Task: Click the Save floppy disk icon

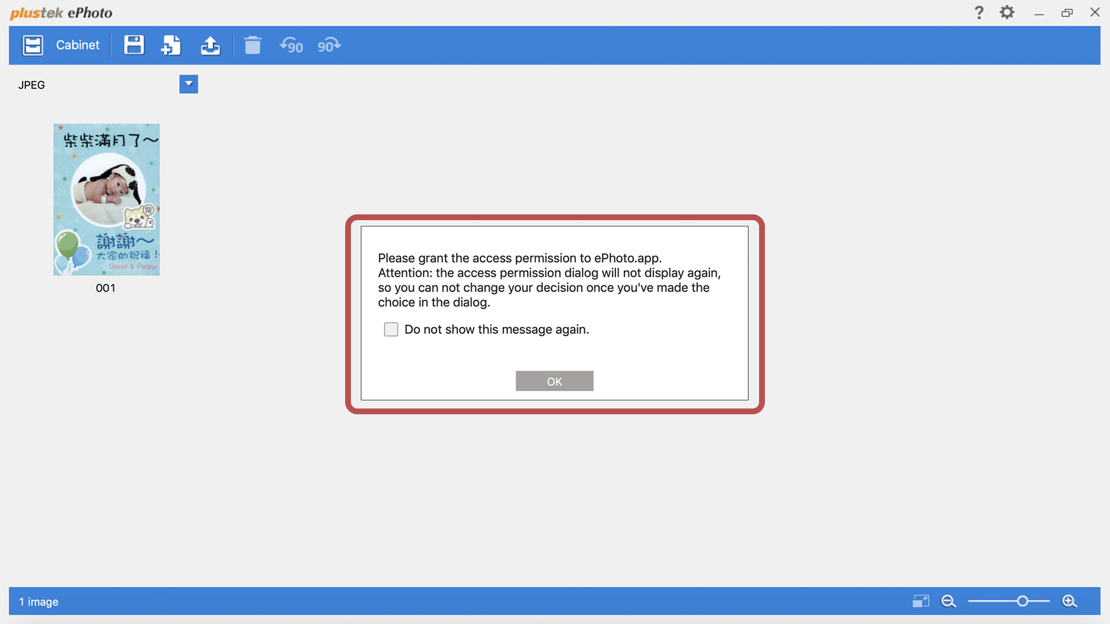Action: (134, 45)
